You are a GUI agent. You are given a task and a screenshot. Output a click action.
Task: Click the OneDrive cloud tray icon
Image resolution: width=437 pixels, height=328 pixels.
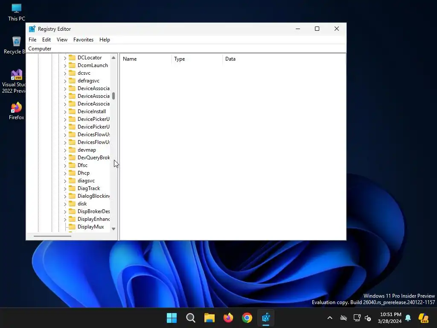tap(344, 318)
